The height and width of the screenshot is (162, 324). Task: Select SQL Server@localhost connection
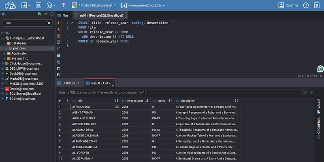pyautogui.click(x=26, y=94)
